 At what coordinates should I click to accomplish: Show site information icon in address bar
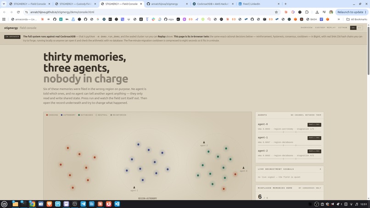tap(27, 12)
